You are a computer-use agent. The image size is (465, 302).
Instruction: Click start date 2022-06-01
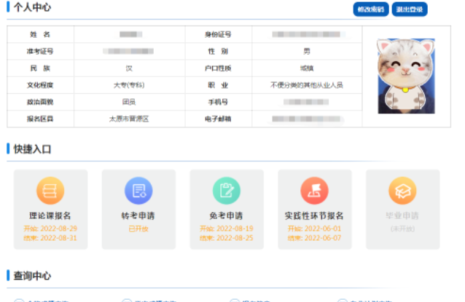(x=323, y=229)
